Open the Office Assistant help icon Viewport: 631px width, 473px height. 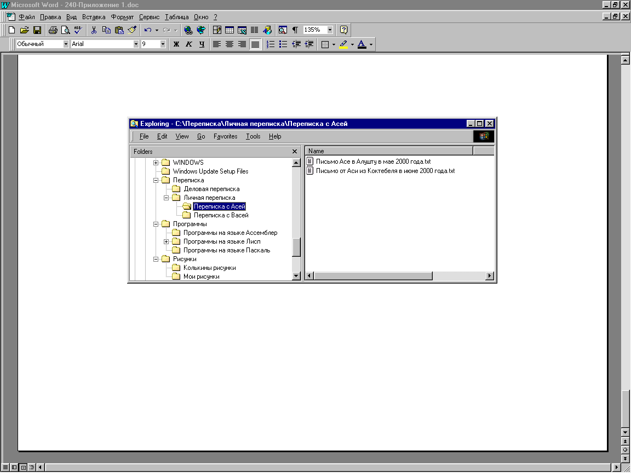(343, 30)
